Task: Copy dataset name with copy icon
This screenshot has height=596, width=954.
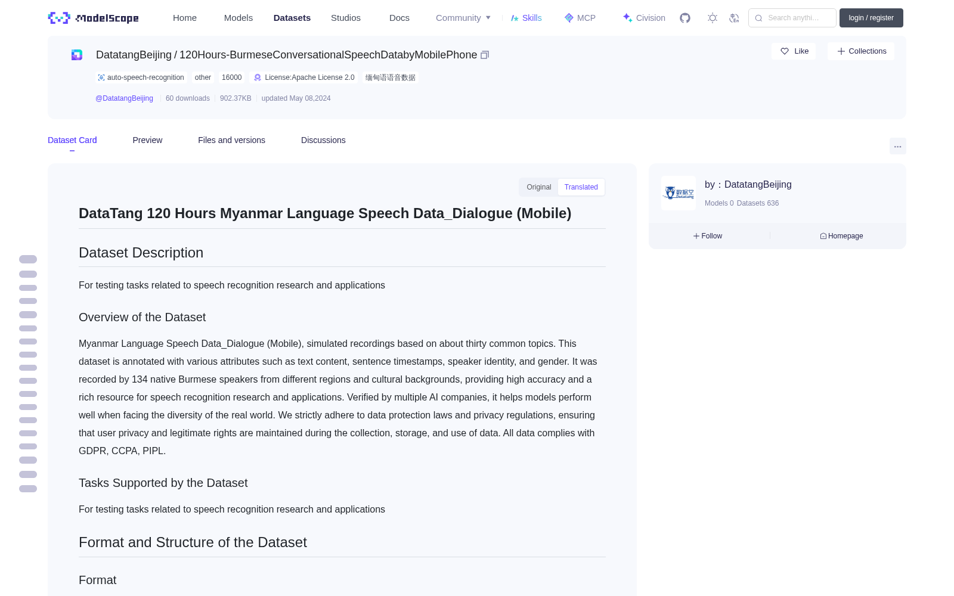Action: [485, 55]
